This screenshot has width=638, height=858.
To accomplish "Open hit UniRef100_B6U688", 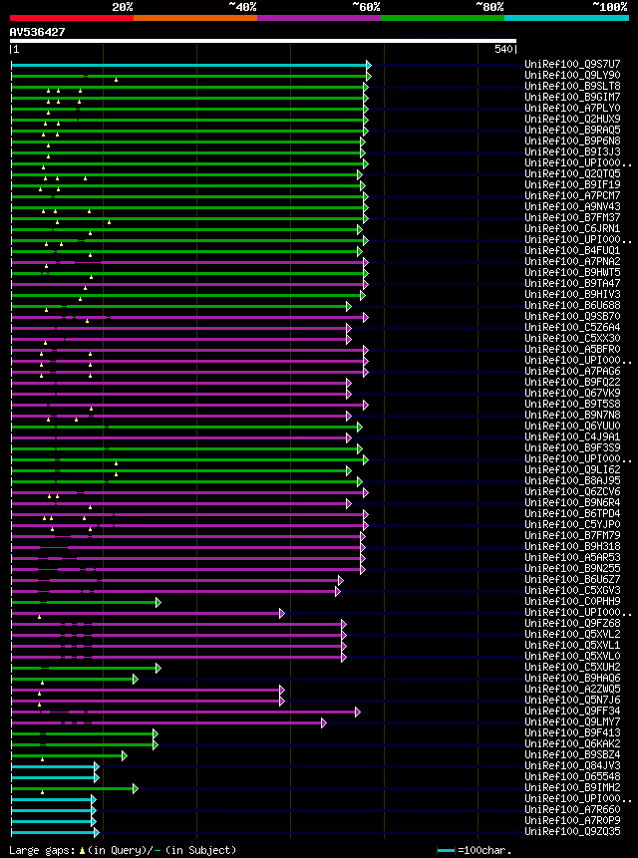I will pos(573,305).
